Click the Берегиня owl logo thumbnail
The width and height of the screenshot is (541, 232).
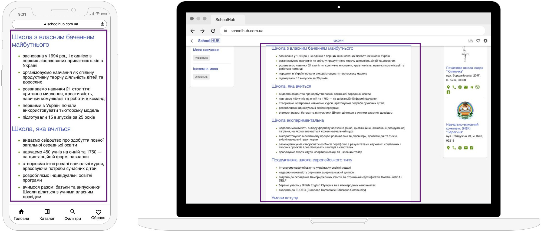pos(465,110)
